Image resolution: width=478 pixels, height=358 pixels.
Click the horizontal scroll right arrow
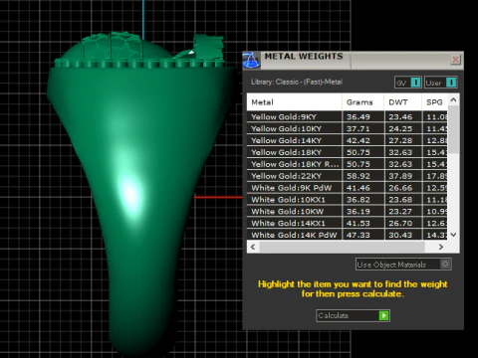tap(441, 247)
